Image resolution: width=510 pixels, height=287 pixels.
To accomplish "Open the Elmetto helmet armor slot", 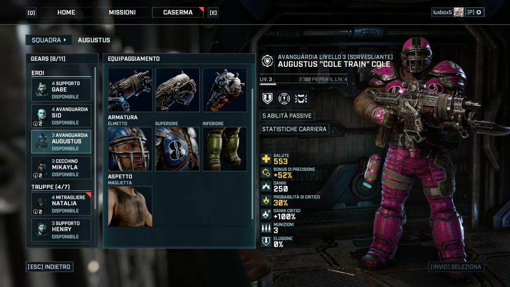I will pyautogui.click(x=130, y=149).
